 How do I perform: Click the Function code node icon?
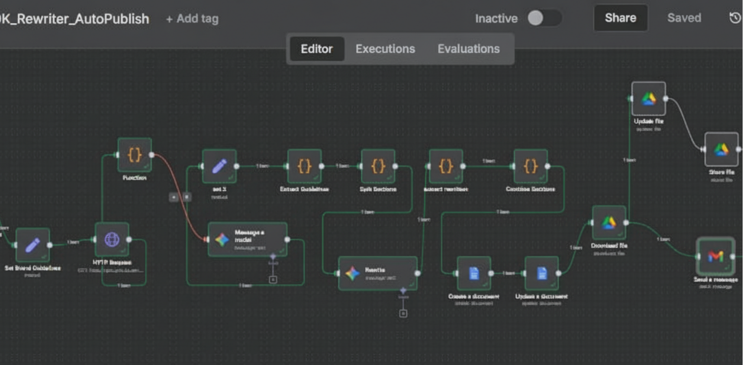135,155
